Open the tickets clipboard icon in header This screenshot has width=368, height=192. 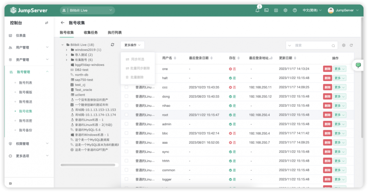(276, 10)
